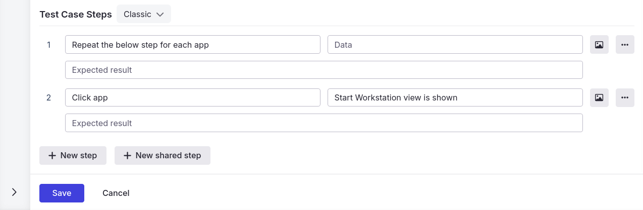Select the 'Click app' step field
The height and width of the screenshot is (210, 643).
(193, 97)
